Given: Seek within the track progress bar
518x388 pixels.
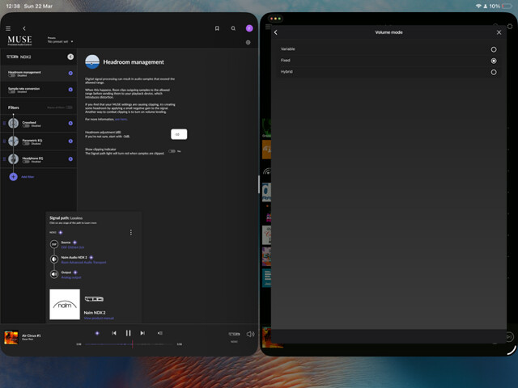Looking at the screenshot, I should [129, 344].
